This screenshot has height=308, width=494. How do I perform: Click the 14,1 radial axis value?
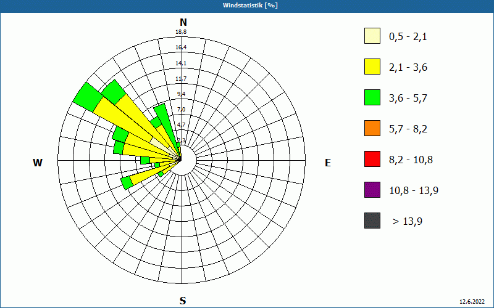coord(181,63)
